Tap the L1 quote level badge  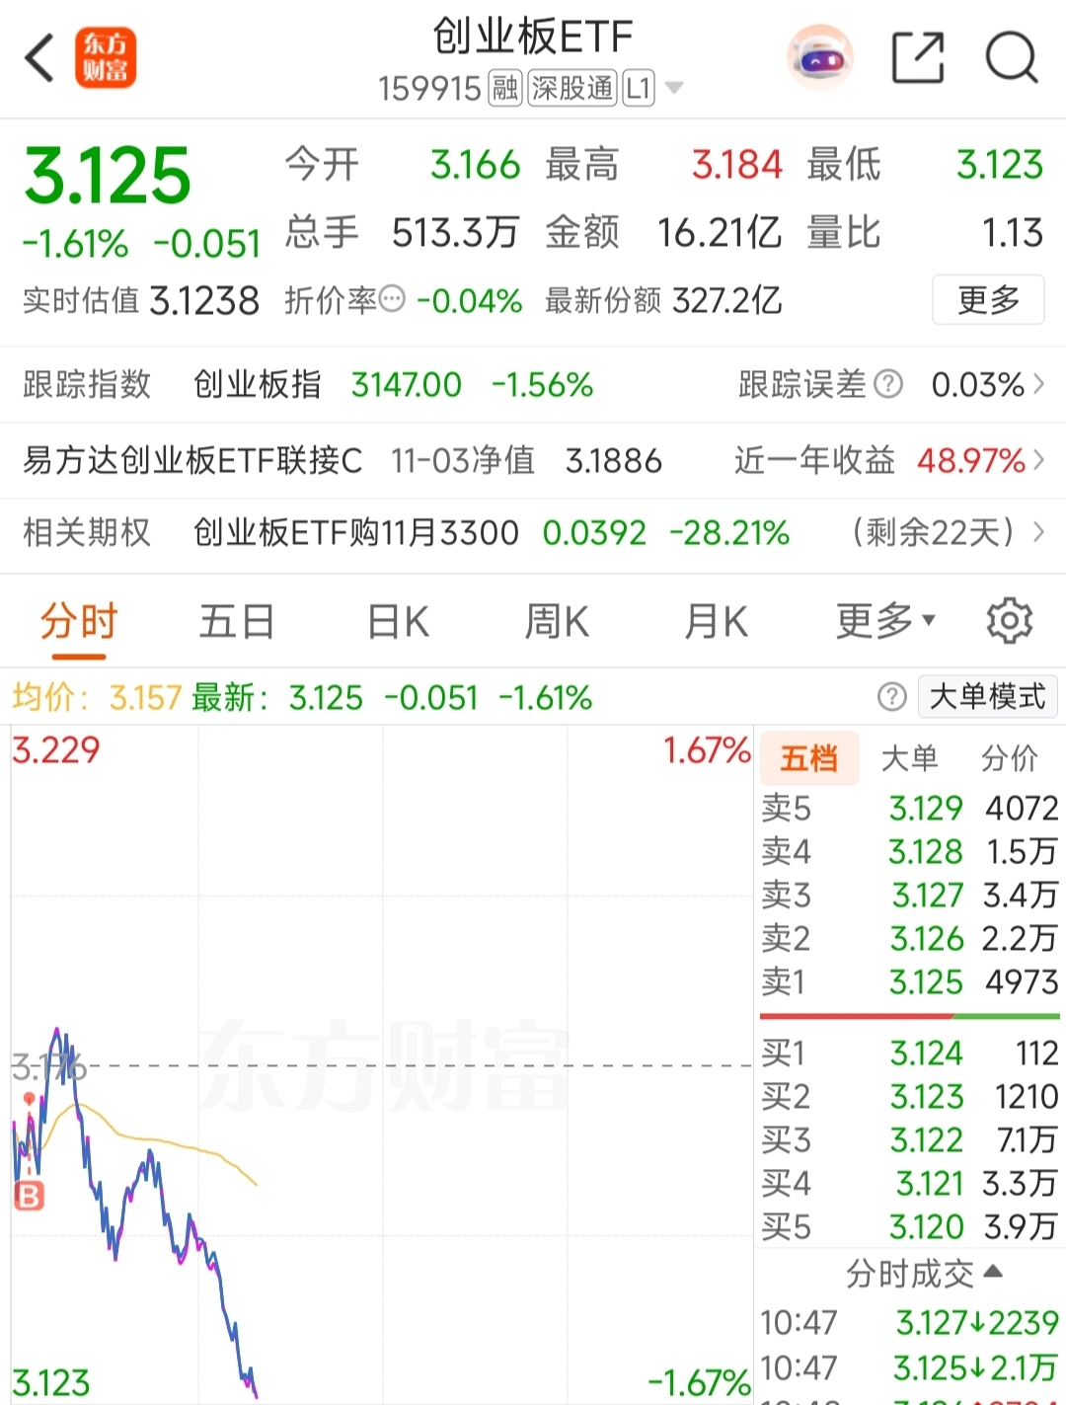[x=639, y=89]
